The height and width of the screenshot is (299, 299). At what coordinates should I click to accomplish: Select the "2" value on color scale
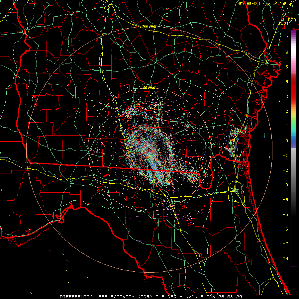pyautogui.click(x=287, y=111)
